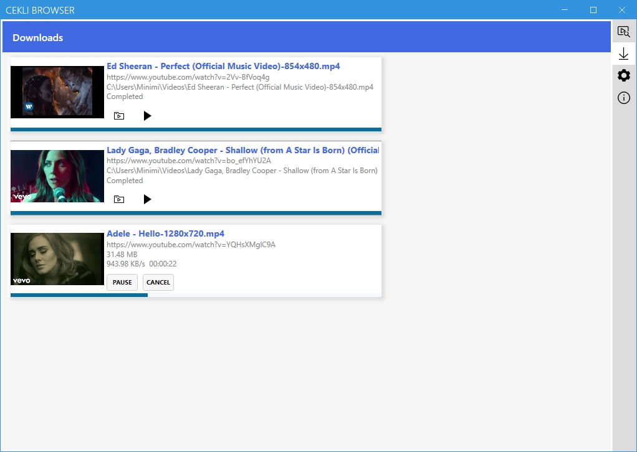
Task: Open folder for Ed Sheeran Perfect video
Action: [119, 116]
